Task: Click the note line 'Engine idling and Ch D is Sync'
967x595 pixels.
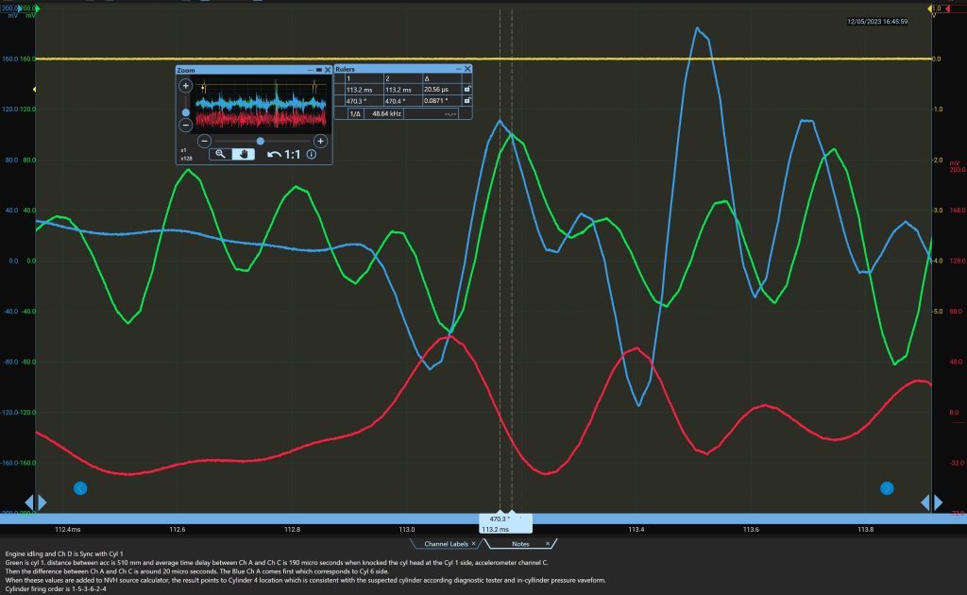Action: pos(64,554)
